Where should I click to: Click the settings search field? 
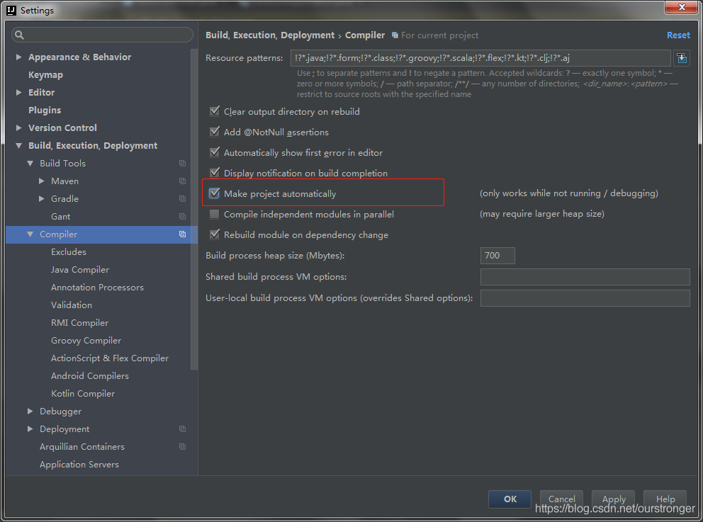click(x=102, y=35)
